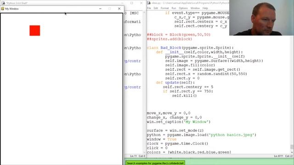Click the Python Shell scrollbar up arrow
Viewport: 294px width, 165px height.
point(144,12)
